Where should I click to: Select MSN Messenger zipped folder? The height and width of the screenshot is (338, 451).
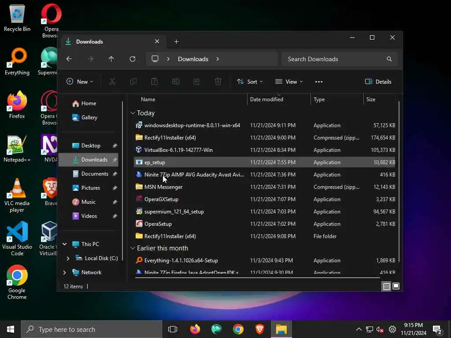[x=265, y=187]
